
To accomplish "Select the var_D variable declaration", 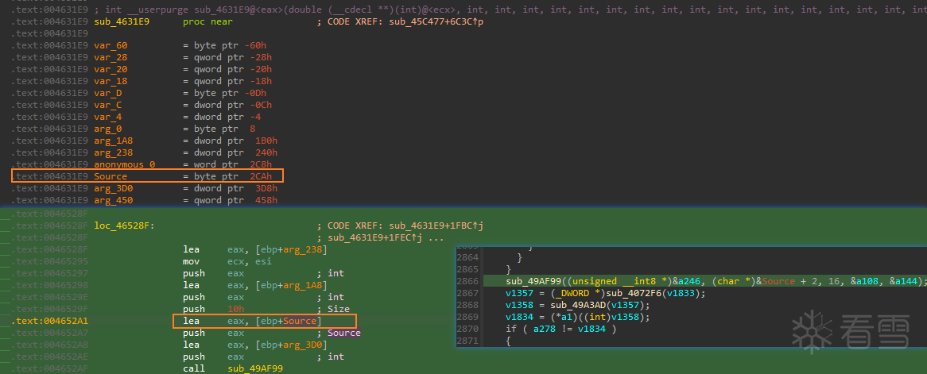I will pyautogui.click(x=107, y=93).
